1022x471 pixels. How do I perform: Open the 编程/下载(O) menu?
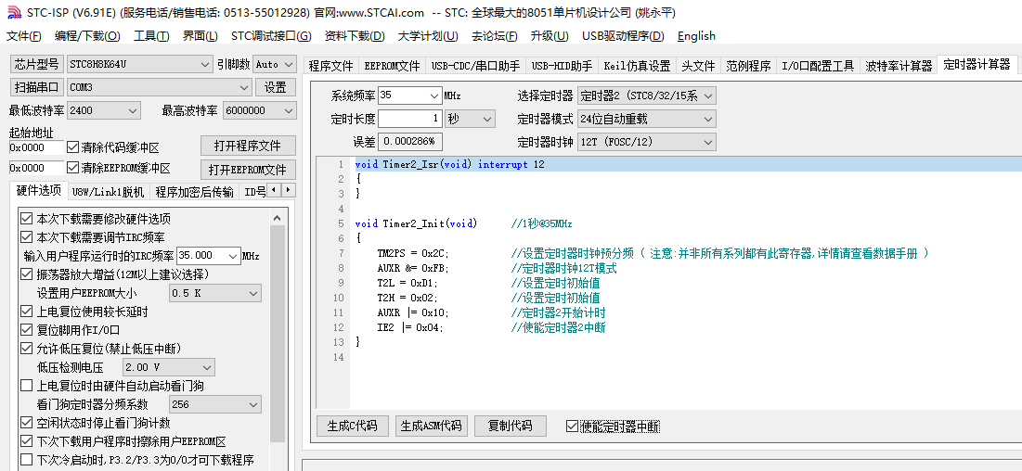87,36
